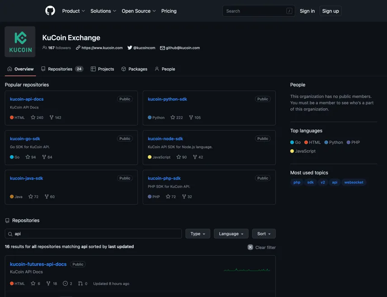387x297 pixels.
Task: Click the star icon on kucoin-api-docs
Action: pos(33,118)
